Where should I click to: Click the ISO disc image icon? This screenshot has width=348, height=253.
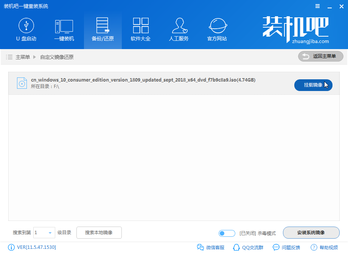point(23,83)
